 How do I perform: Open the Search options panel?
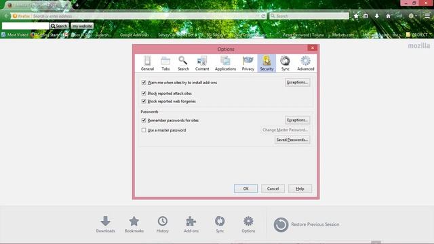(183, 63)
